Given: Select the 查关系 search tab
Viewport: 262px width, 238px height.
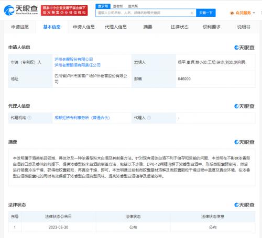Looking at the screenshot, I should pos(133,6).
